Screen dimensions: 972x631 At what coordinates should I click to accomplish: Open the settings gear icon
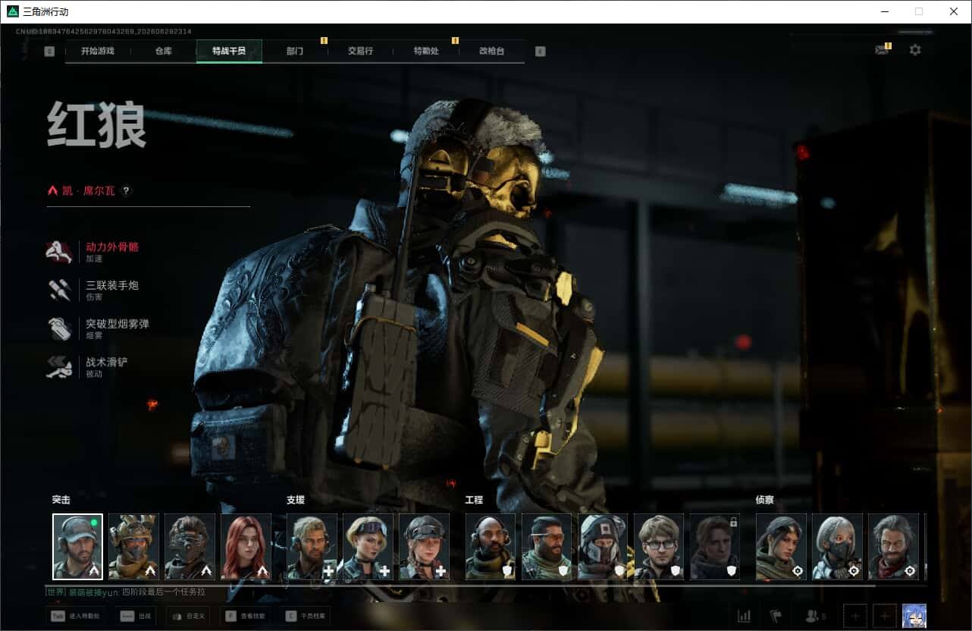pos(915,50)
